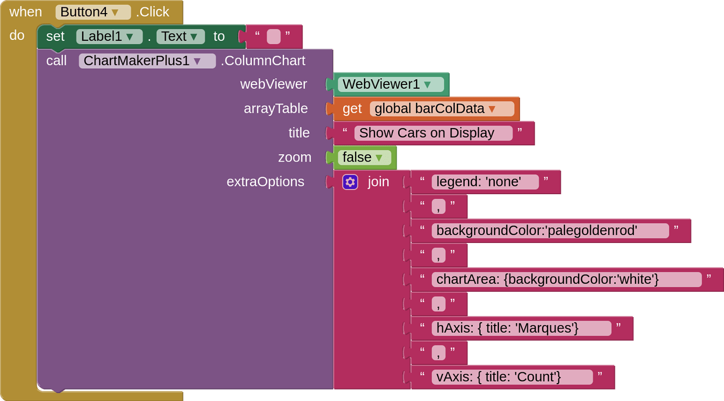Edit the legend: 'none' text field
The height and width of the screenshot is (401, 724).
(485, 182)
